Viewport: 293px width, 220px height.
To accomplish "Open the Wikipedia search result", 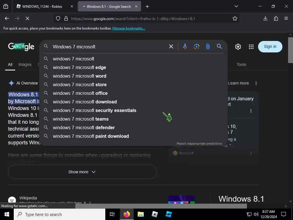I will click(28, 198).
